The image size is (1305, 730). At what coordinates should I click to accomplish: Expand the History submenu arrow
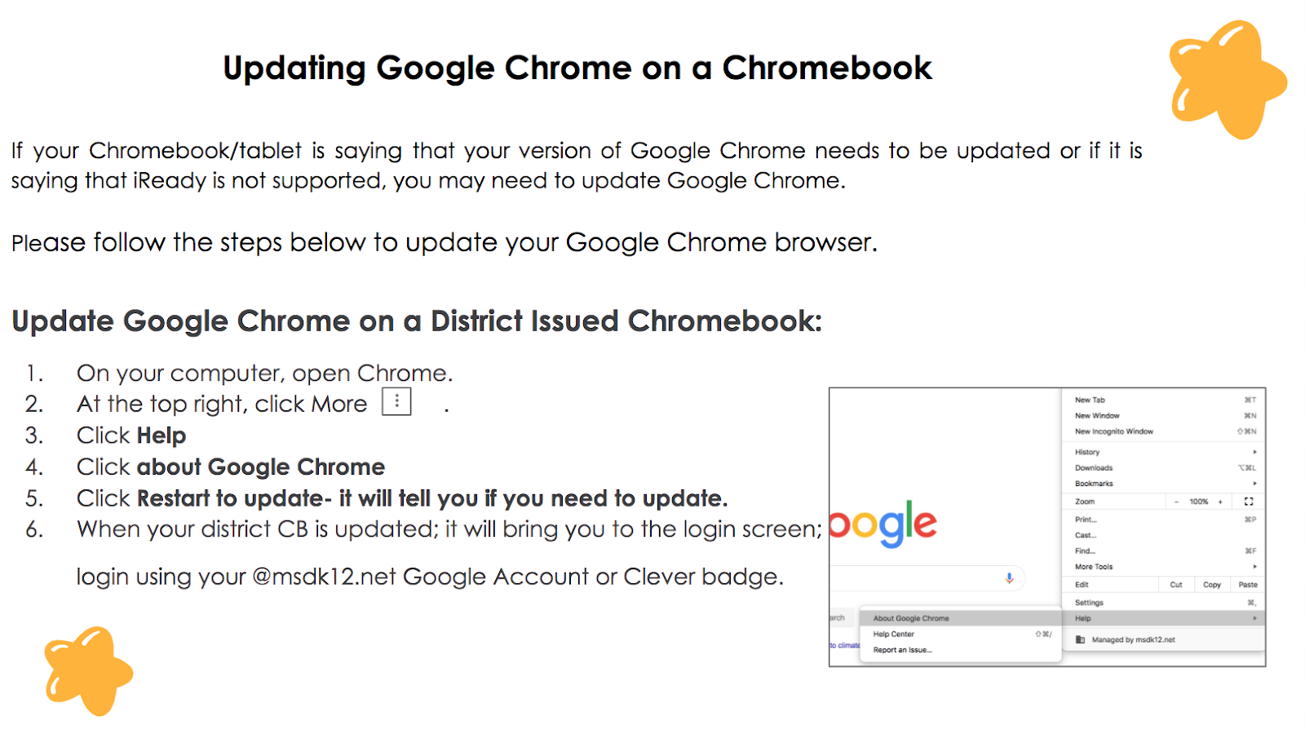(1254, 452)
